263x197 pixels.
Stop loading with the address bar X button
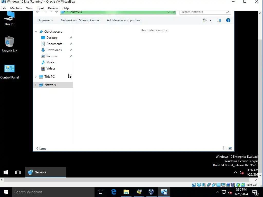[174, 12]
